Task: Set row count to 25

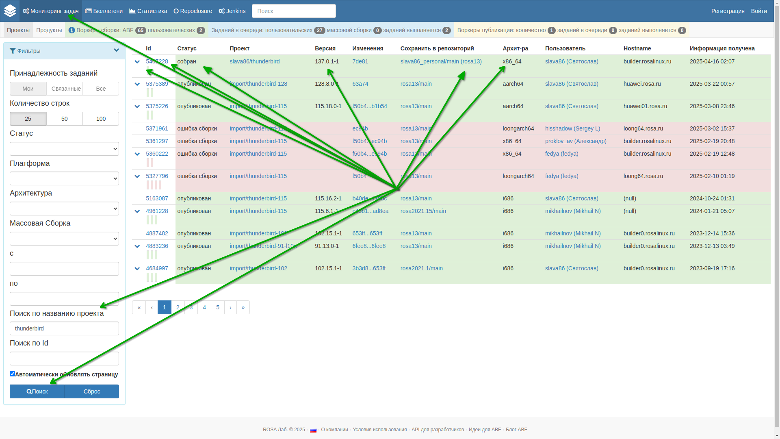Action: point(28,119)
